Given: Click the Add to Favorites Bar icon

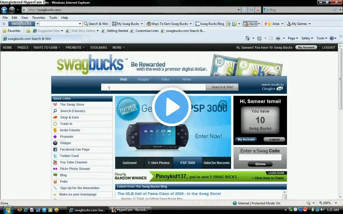Looking at the screenshot, I should (28, 31).
